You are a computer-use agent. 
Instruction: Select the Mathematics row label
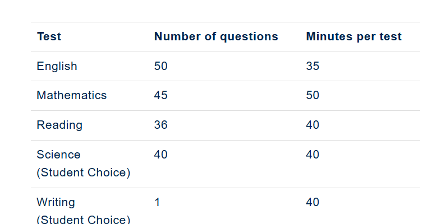click(71, 95)
